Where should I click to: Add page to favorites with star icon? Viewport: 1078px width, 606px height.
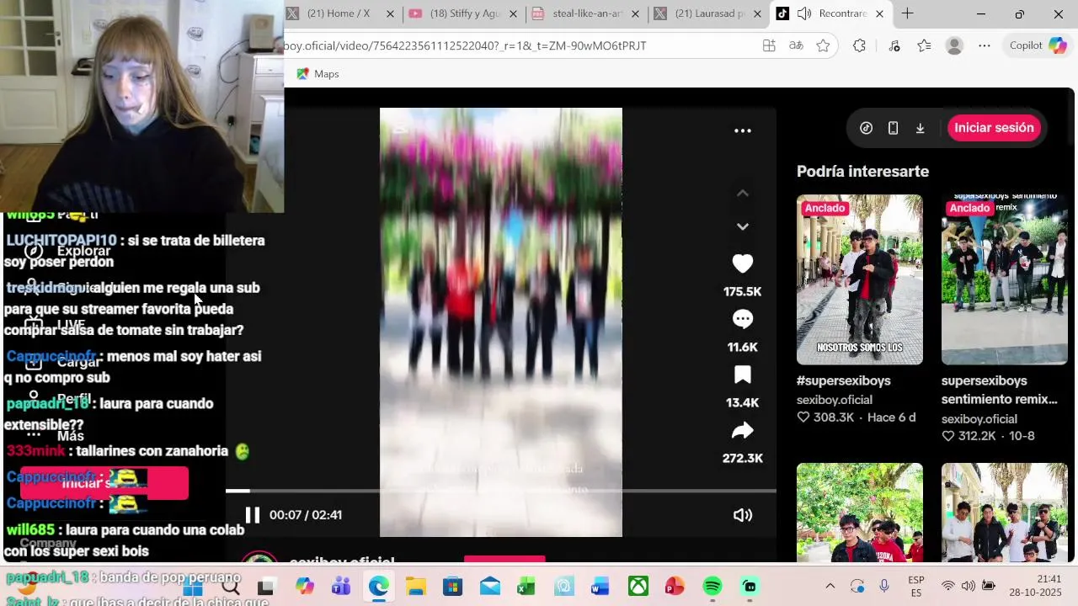[x=823, y=45]
